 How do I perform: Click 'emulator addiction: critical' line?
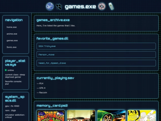point(15,116)
